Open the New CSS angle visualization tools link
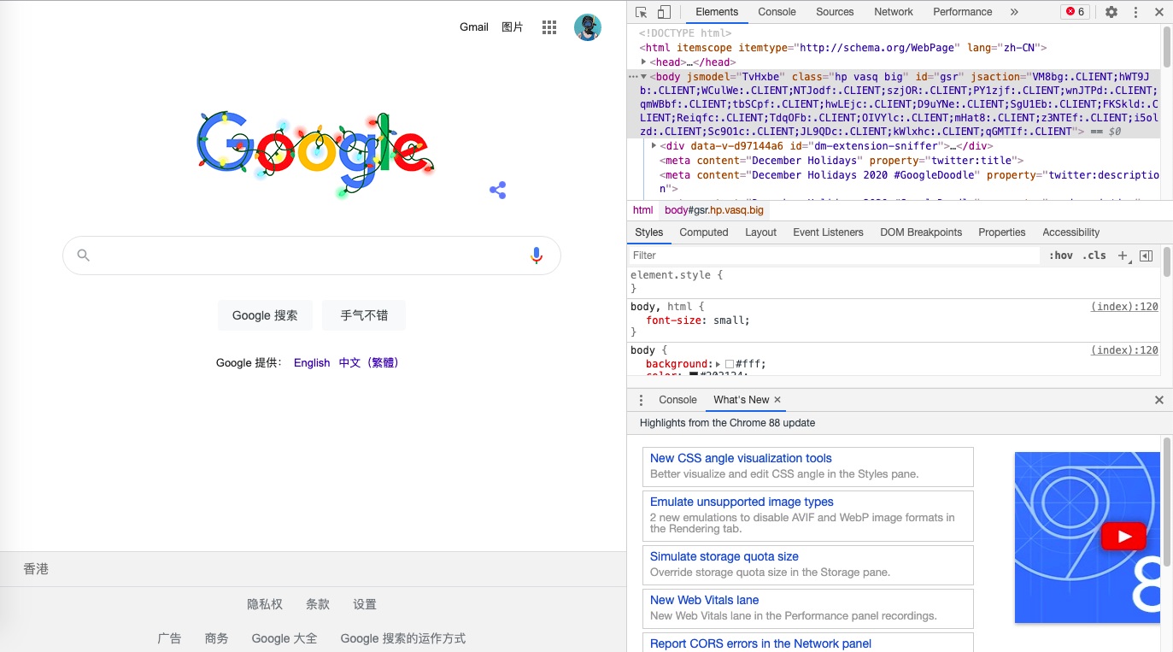1173x652 pixels. tap(740, 458)
